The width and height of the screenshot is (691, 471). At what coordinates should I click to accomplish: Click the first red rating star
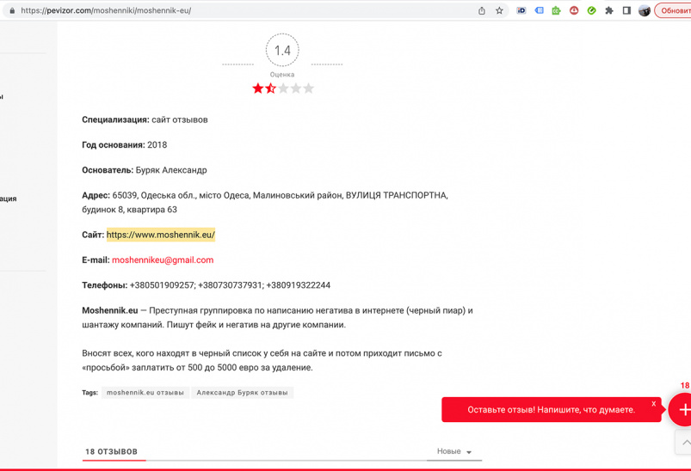point(258,89)
